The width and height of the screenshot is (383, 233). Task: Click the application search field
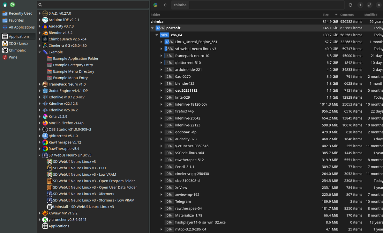pyautogui.click(x=93, y=5)
